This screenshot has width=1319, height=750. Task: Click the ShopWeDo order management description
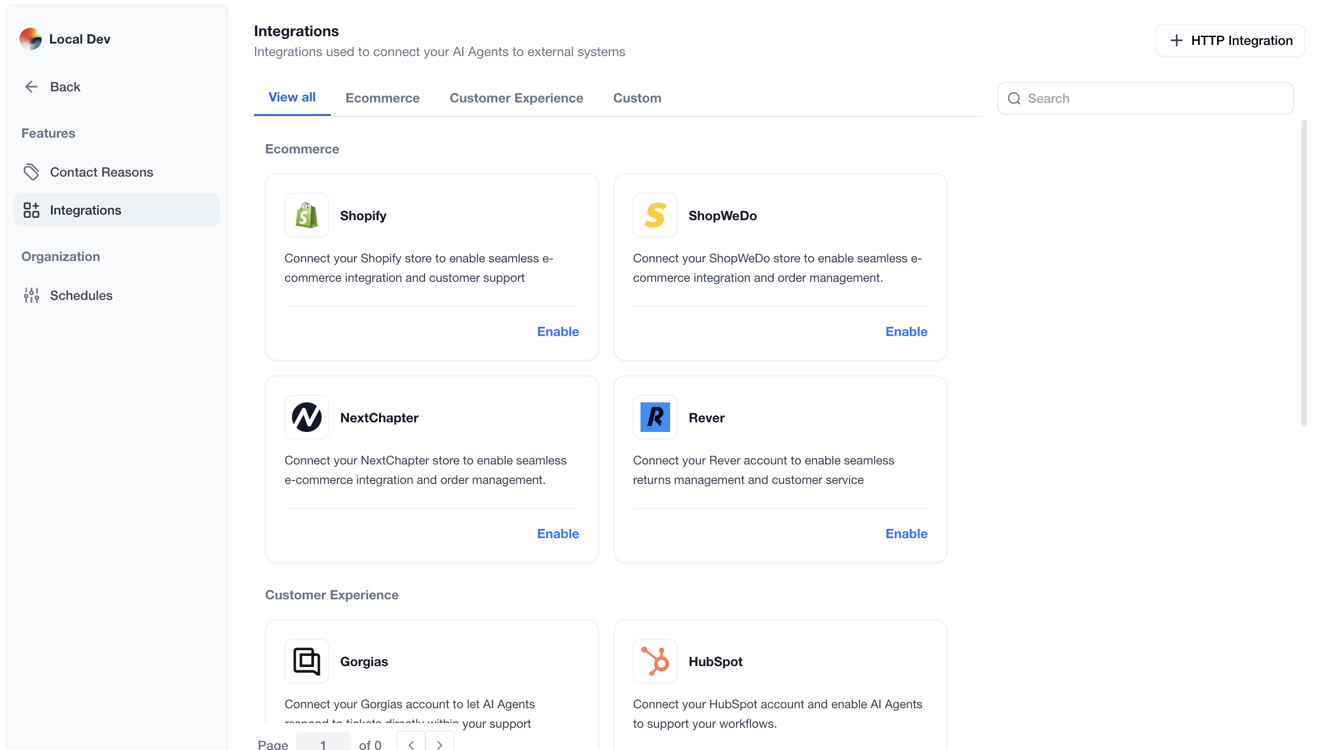(777, 267)
